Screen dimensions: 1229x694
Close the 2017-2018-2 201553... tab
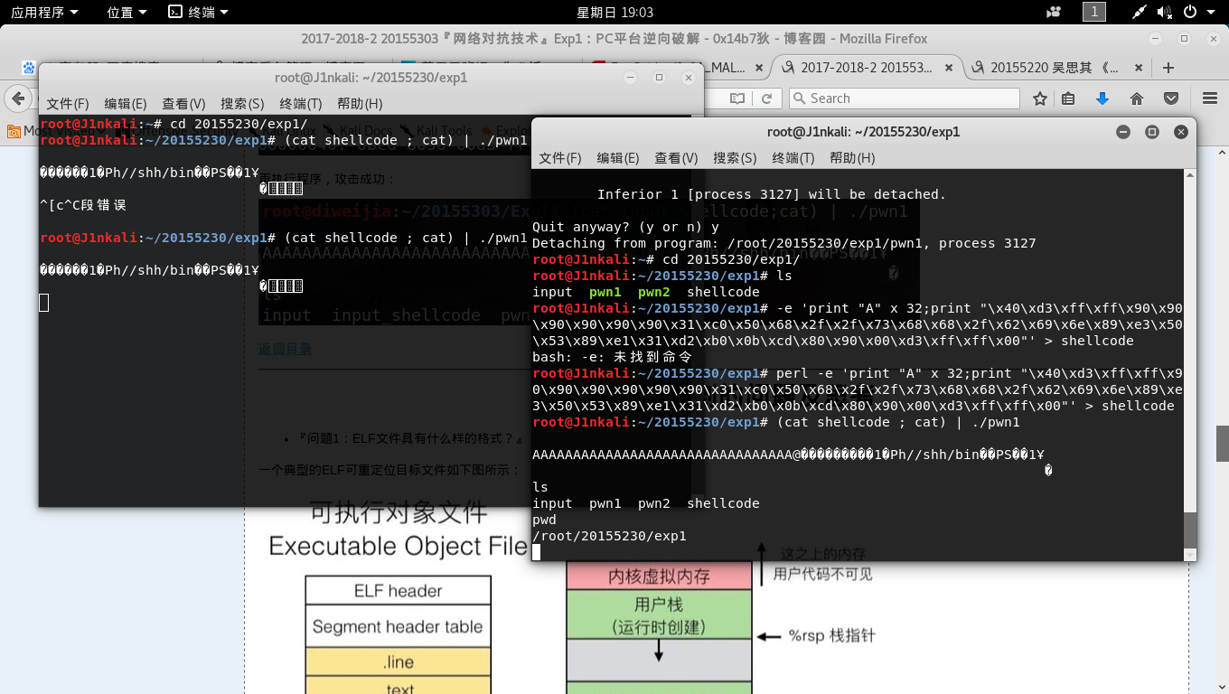pyautogui.click(x=948, y=68)
